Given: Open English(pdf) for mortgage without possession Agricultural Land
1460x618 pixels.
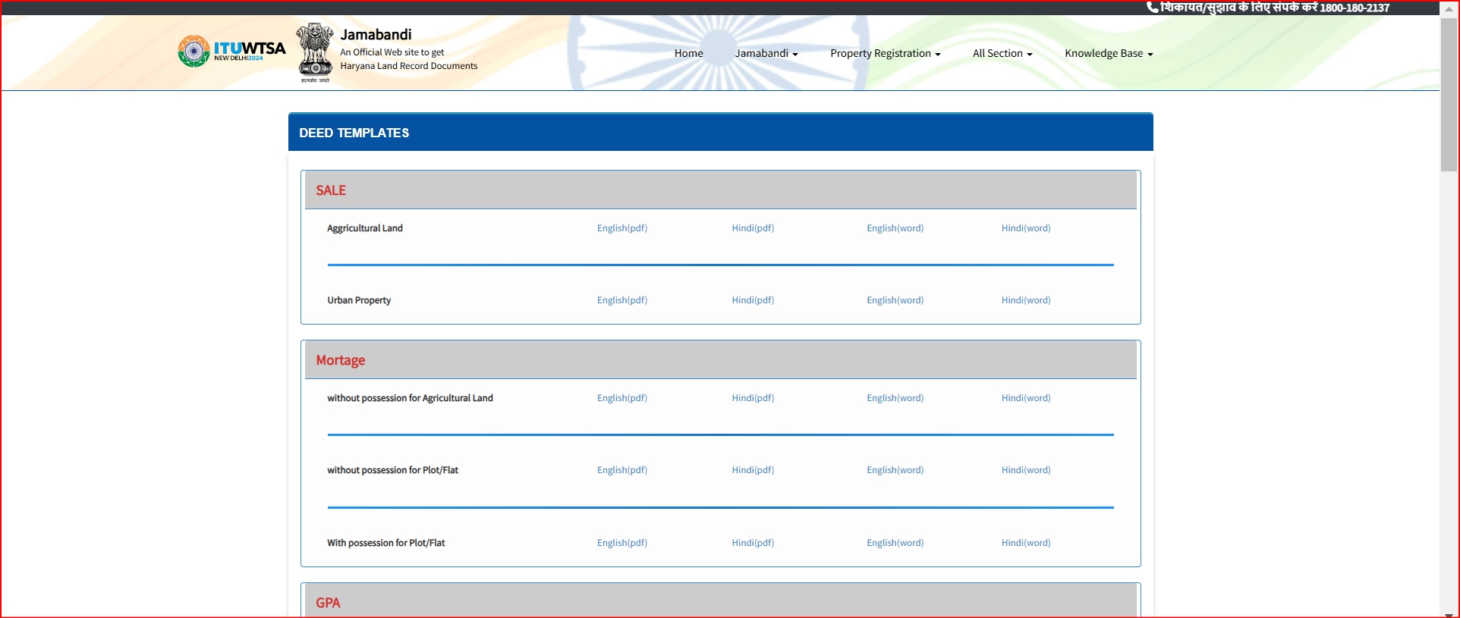Looking at the screenshot, I should click(621, 398).
